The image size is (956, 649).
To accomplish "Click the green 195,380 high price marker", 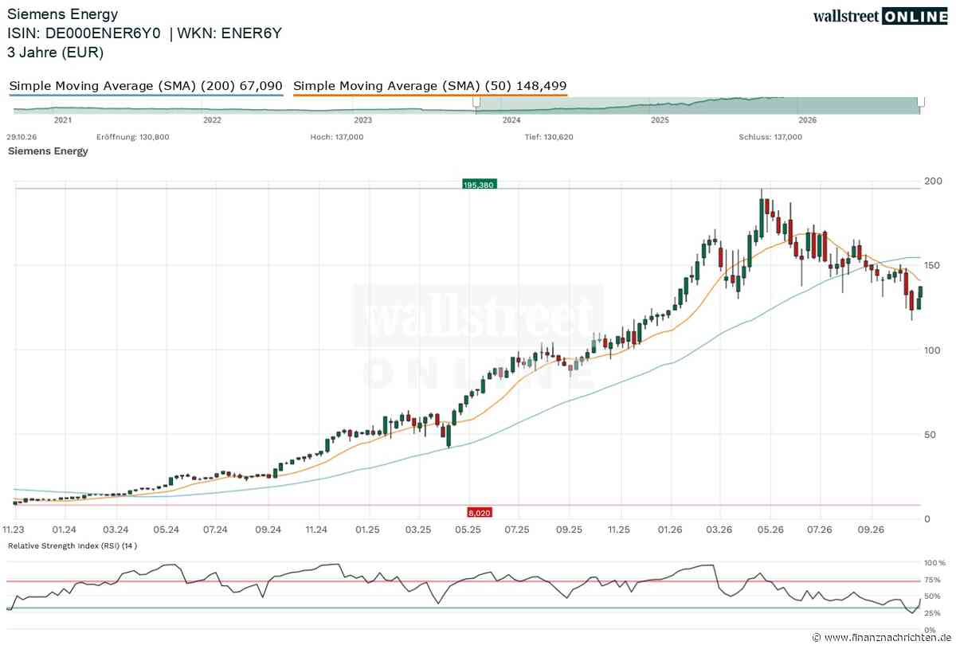I will 478,184.
